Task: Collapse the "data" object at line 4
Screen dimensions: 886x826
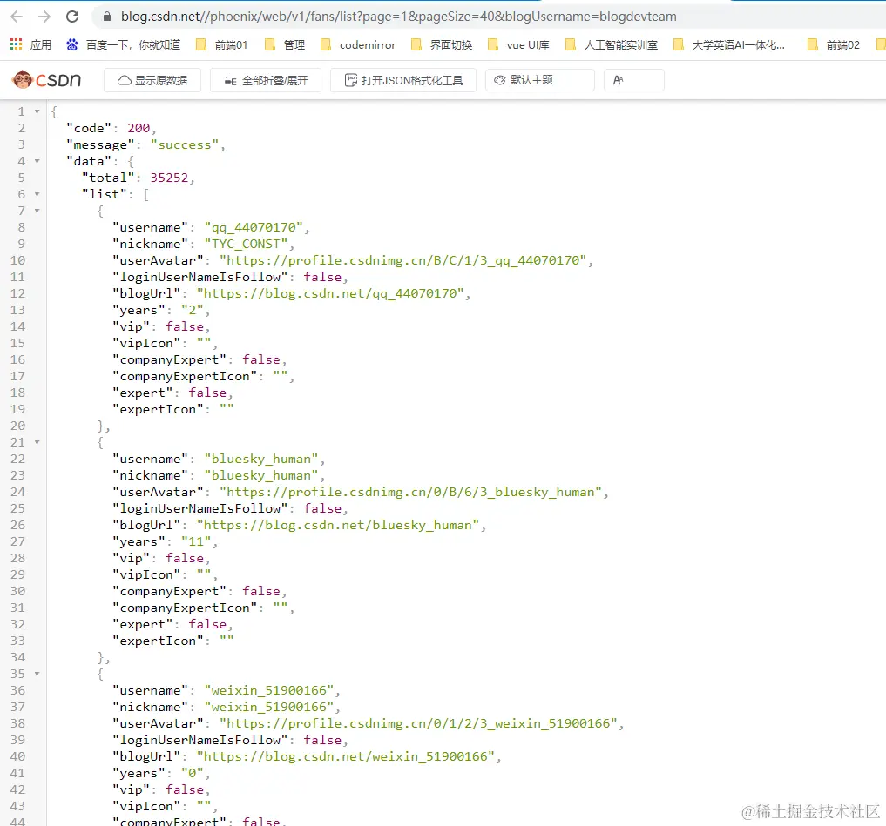Action: (x=37, y=162)
